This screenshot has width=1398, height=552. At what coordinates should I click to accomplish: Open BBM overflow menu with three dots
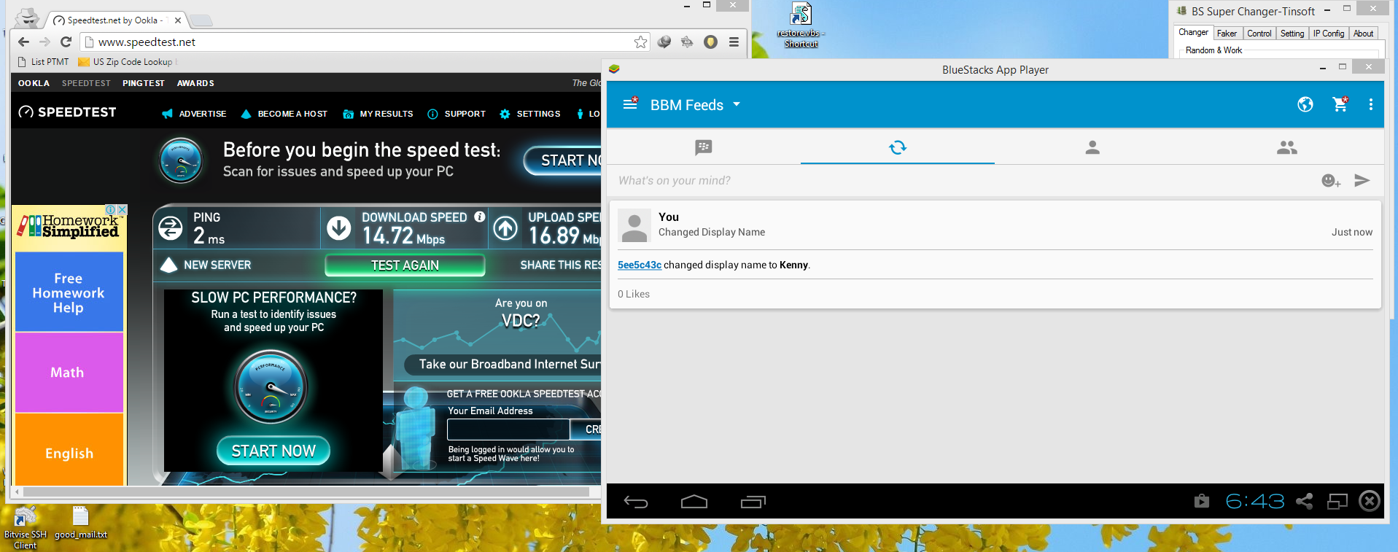click(1371, 104)
